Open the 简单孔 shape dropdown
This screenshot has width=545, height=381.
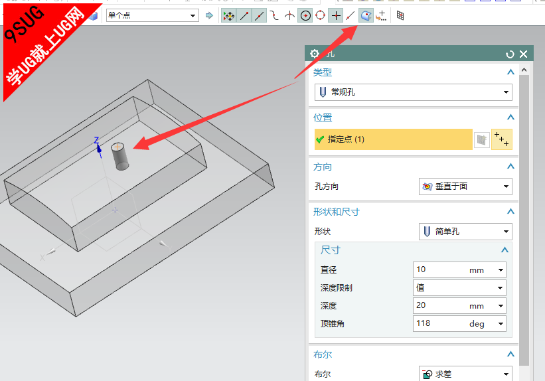click(465, 232)
